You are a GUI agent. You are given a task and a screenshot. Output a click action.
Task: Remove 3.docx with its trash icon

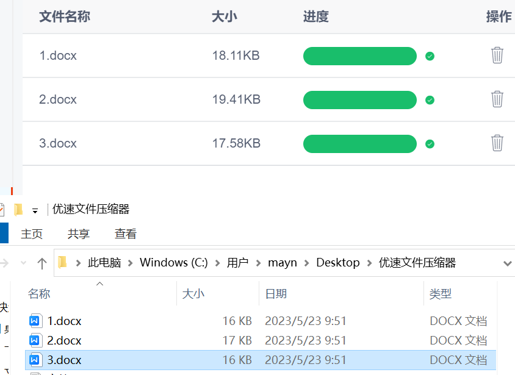[x=497, y=143]
